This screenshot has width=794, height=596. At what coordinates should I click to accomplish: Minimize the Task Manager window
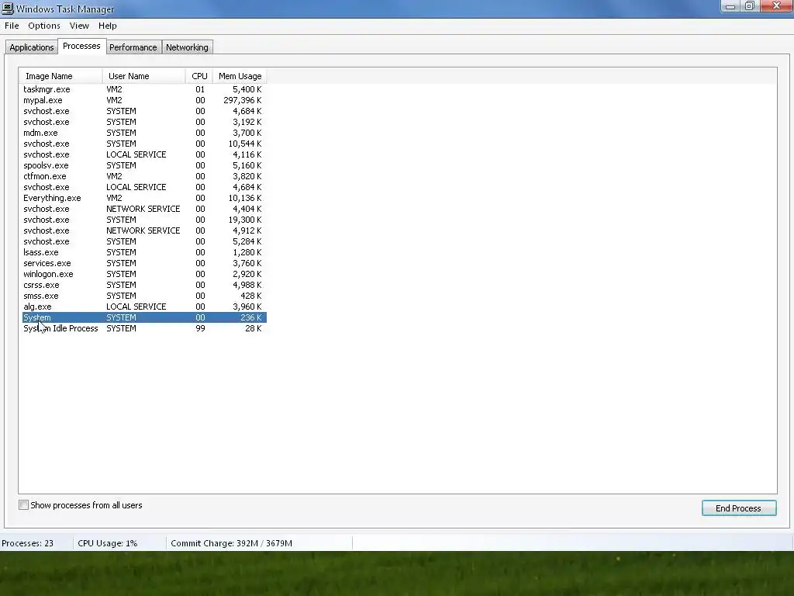730,6
